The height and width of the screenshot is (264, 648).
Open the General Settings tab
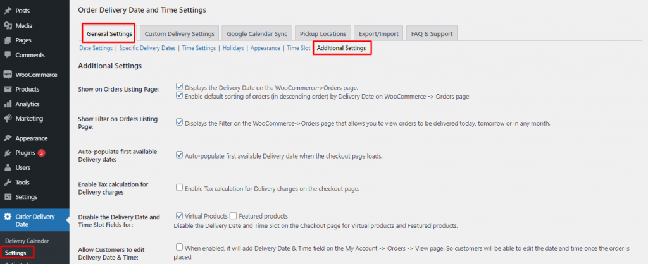click(x=109, y=33)
